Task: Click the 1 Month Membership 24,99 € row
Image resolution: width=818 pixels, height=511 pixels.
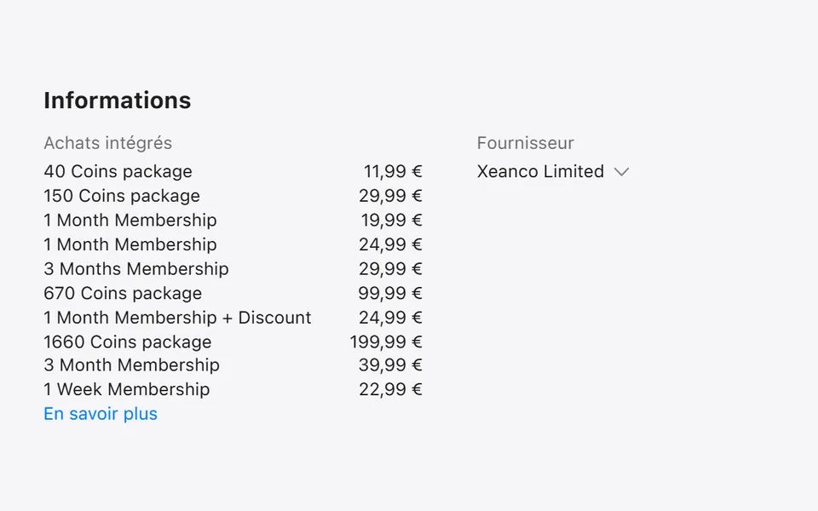Action: 233,244
